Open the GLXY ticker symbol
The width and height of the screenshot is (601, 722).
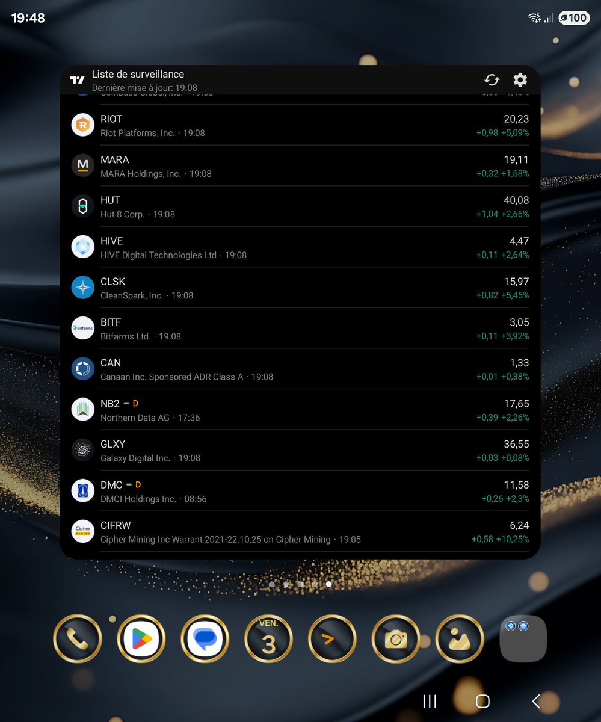112,444
